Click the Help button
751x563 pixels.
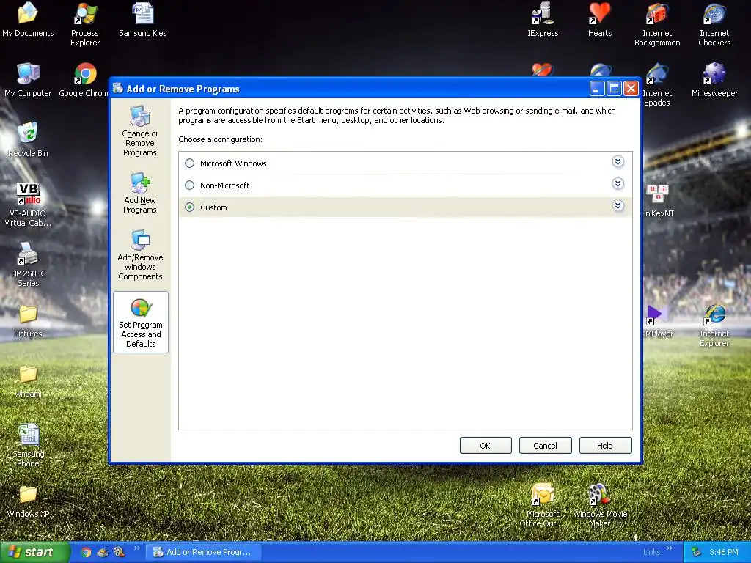[x=605, y=446]
